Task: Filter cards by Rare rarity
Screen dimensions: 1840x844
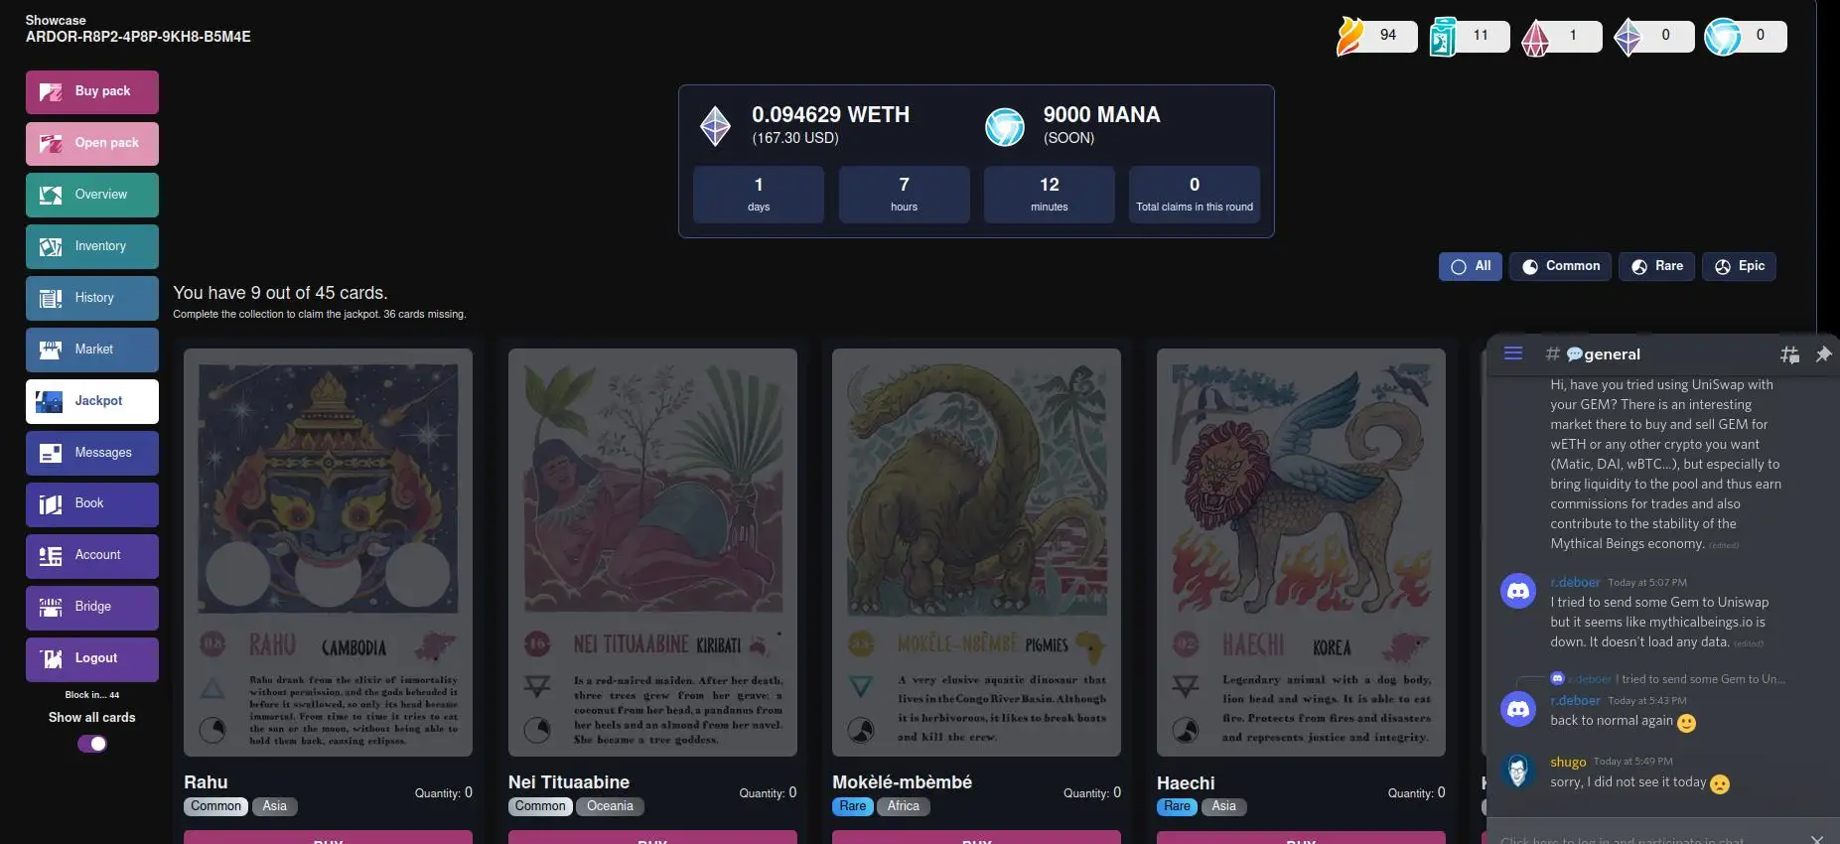Action: (1656, 266)
